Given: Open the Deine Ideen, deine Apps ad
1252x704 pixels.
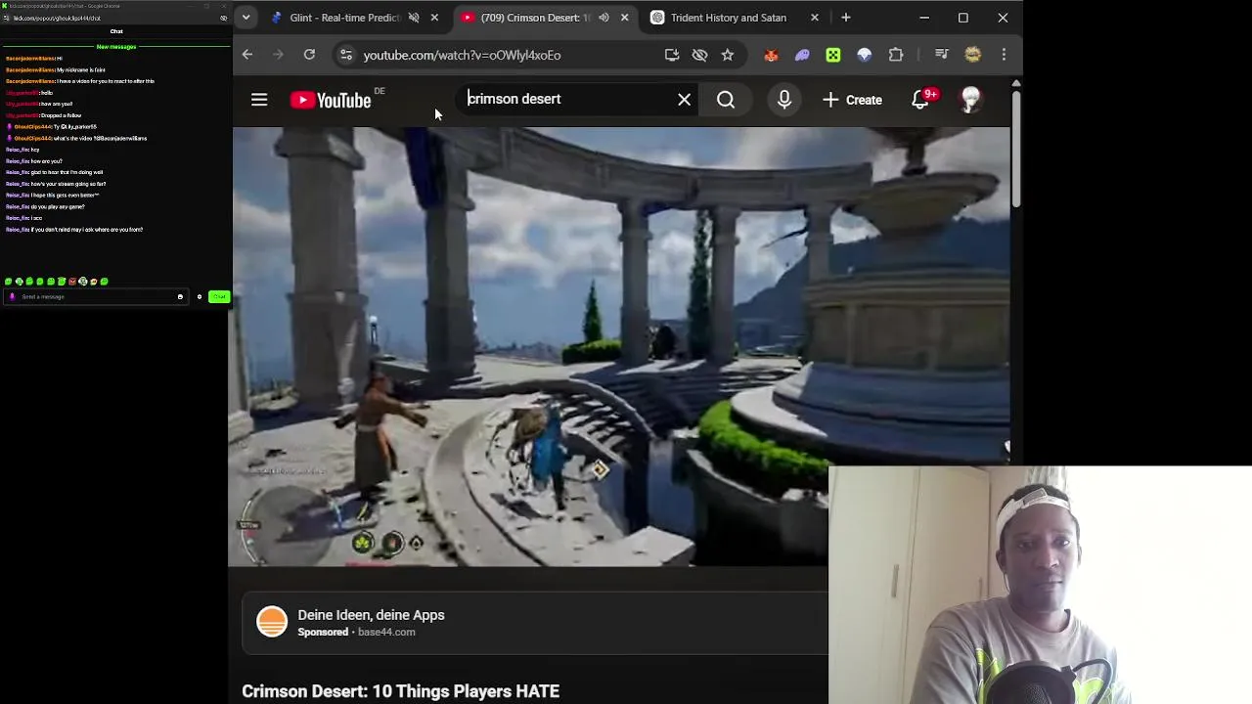Looking at the screenshot, I should tap(371, 615).
